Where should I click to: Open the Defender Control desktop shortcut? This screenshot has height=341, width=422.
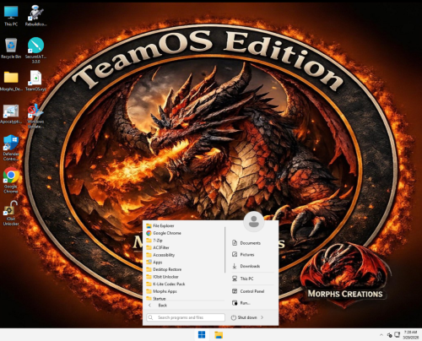(11, 148)
